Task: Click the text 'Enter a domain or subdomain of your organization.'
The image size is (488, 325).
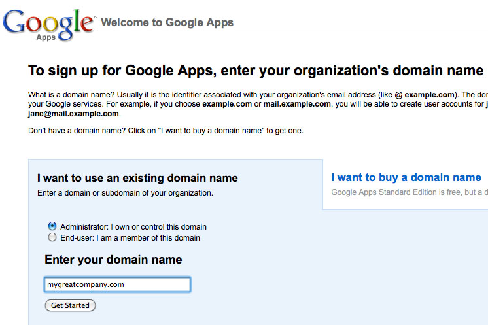Action: point(125,193)
